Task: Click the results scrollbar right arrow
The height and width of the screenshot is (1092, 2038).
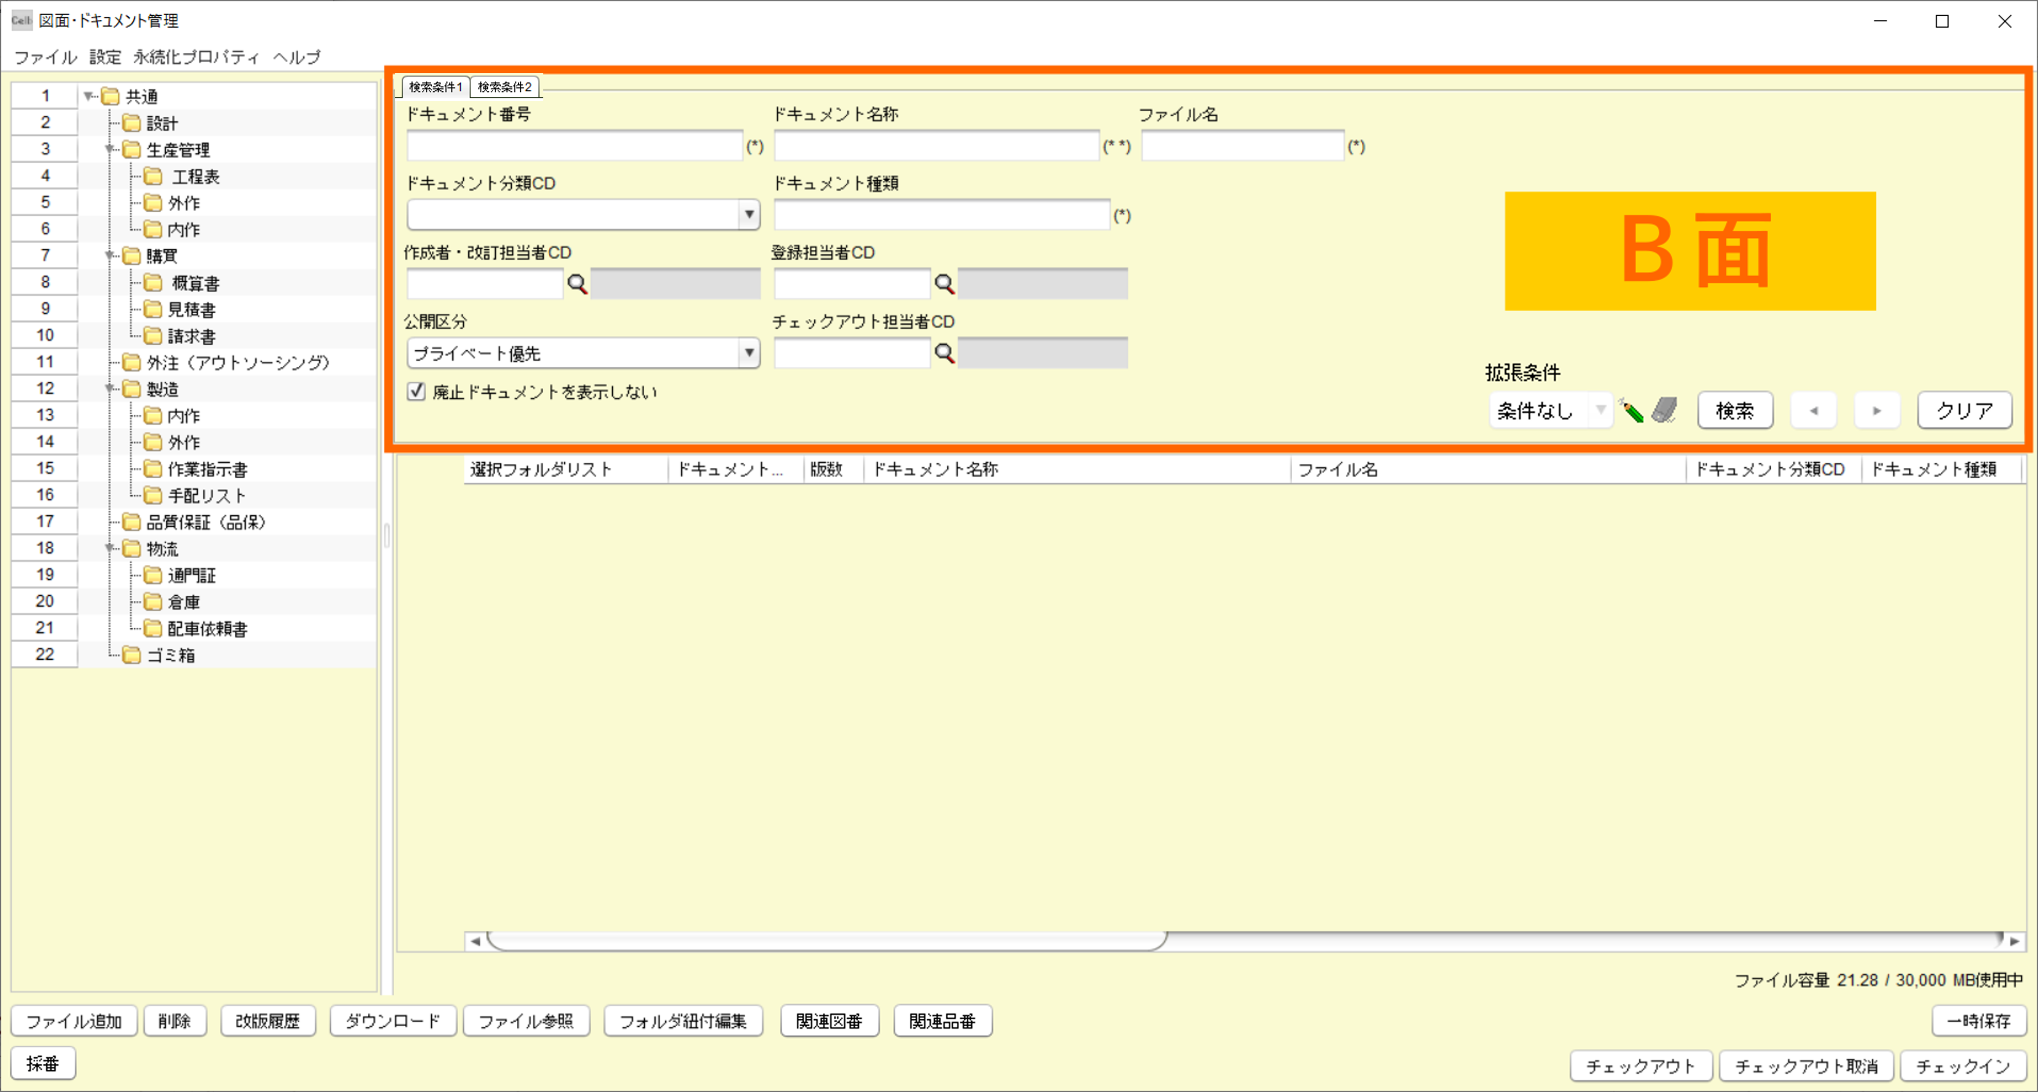Action: (2014, 941)
